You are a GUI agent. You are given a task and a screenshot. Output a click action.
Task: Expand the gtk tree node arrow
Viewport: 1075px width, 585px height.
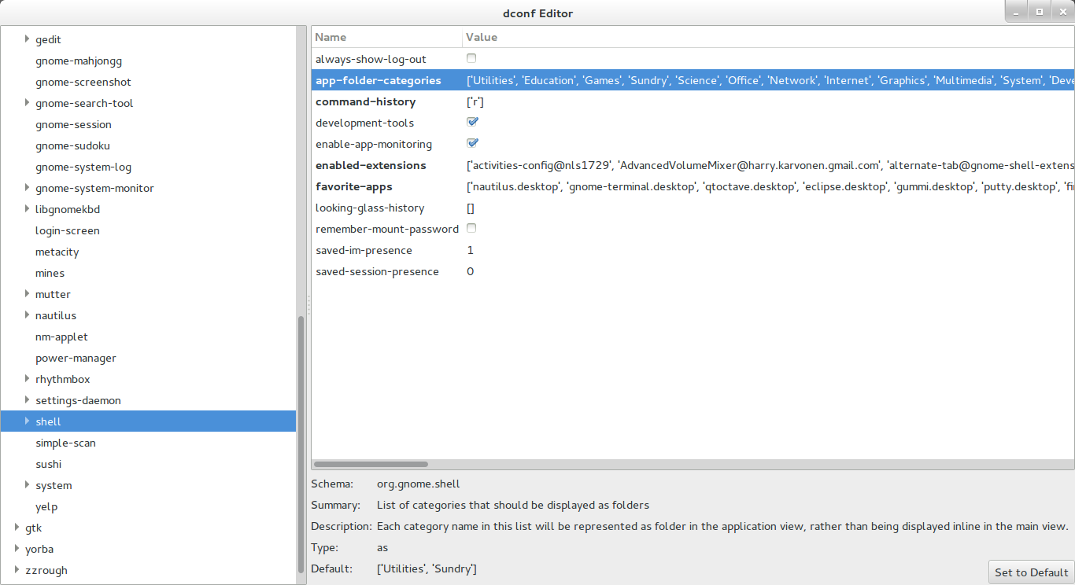tap(17, 528)
